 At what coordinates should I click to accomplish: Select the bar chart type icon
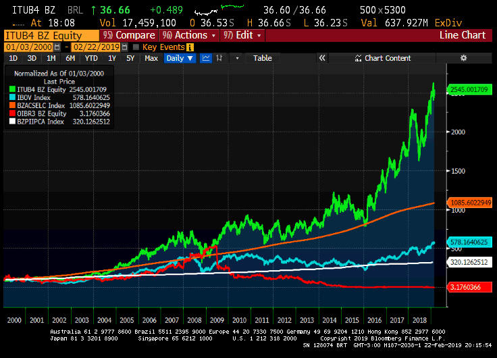click(219, 58)
